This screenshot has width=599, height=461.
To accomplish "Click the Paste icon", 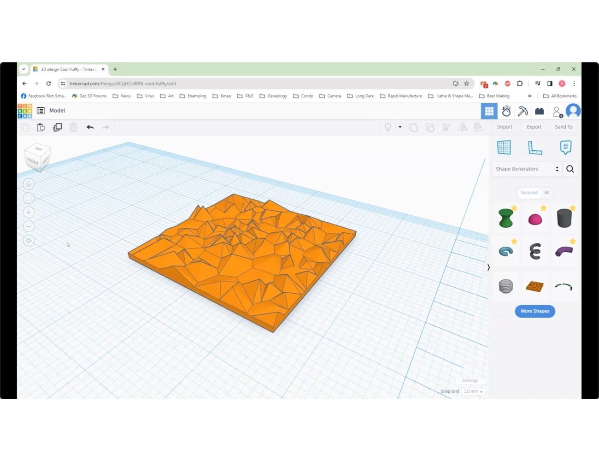I will [x=41, y=127].
